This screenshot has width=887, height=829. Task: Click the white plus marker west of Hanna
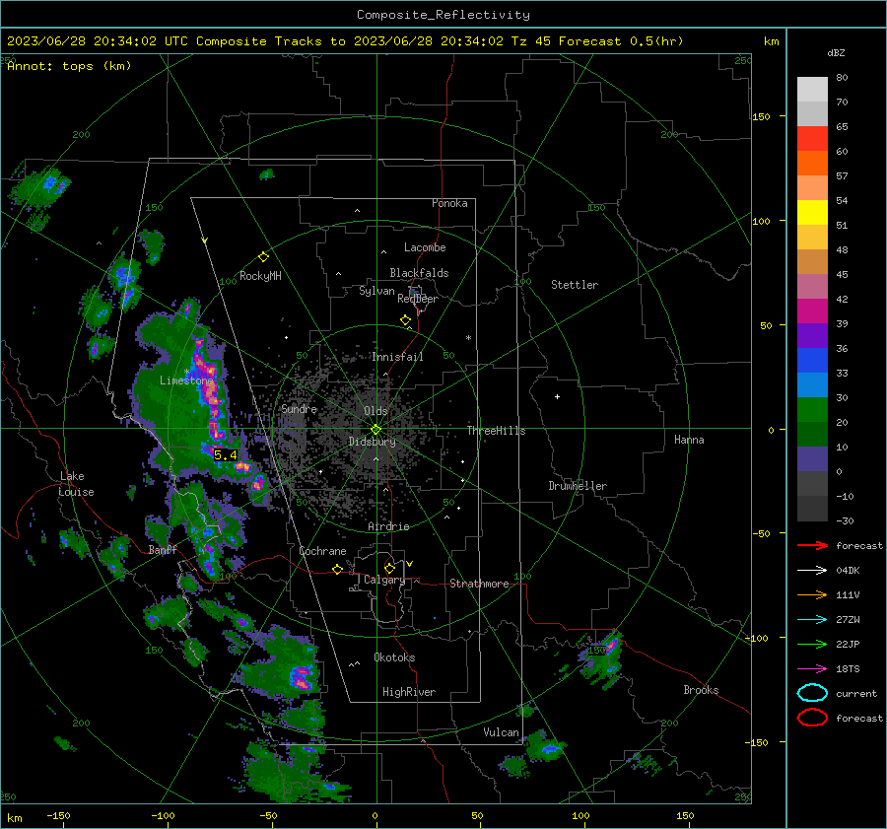click(x=557, y=396)
